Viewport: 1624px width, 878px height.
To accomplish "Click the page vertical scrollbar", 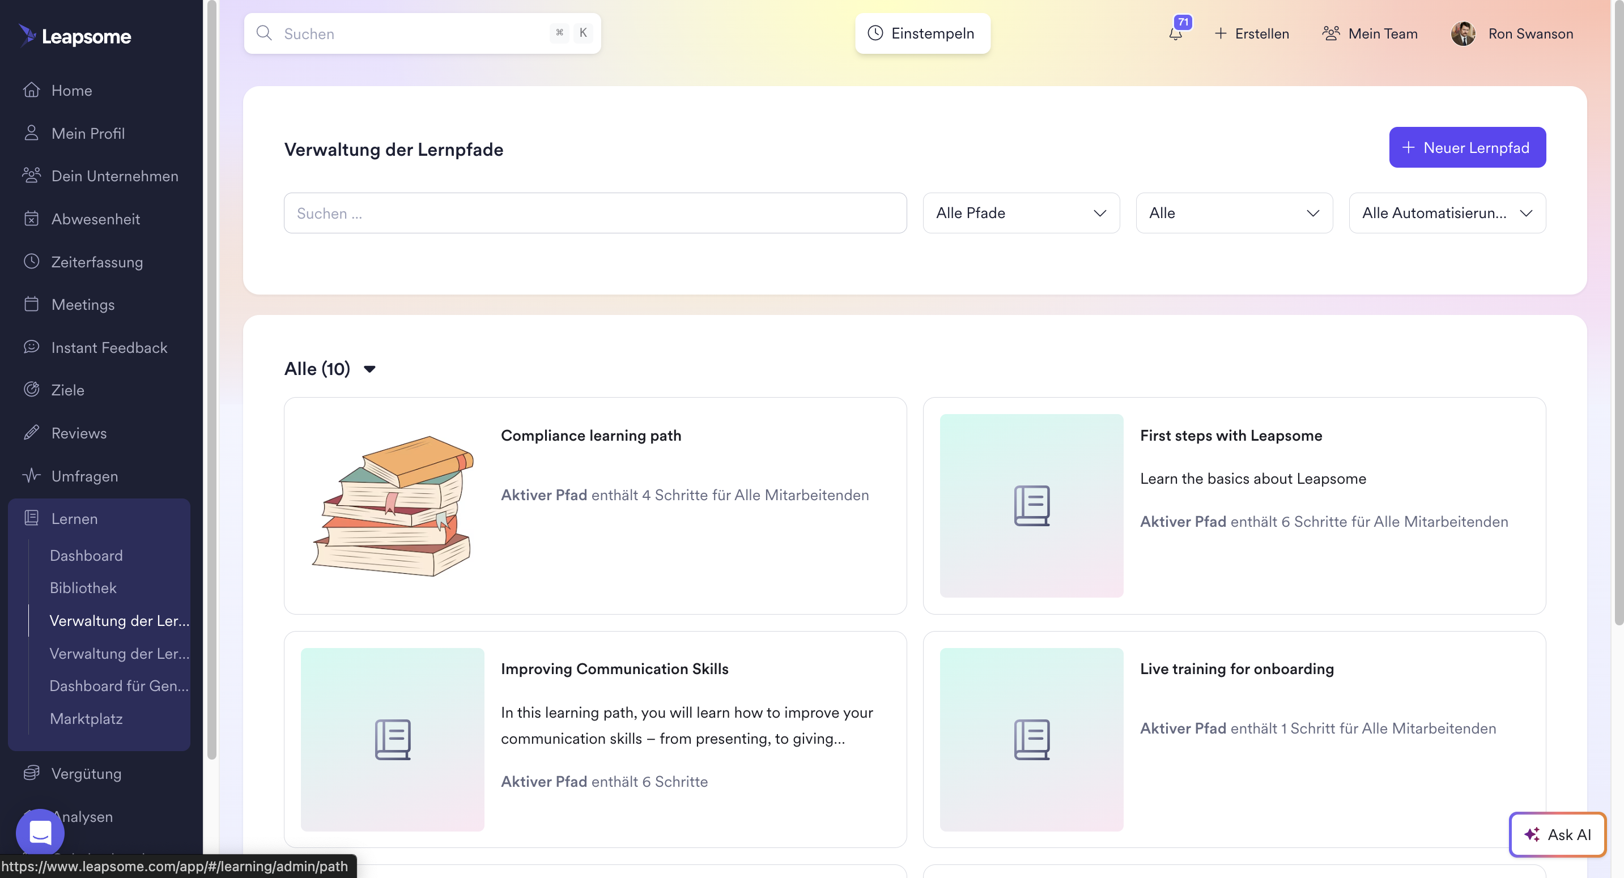I will tap(1618, 312).
